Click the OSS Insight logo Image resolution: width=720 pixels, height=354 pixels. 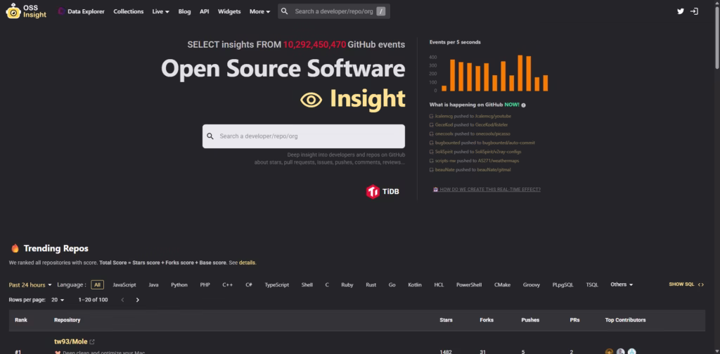pyautogui.click(x=27, y=11)
